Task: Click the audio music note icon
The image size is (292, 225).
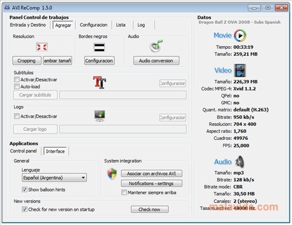Action: [x=156, y=46]
